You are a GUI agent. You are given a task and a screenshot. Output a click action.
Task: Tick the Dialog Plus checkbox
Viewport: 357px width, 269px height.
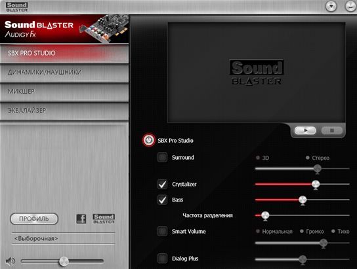coord(162,259)
